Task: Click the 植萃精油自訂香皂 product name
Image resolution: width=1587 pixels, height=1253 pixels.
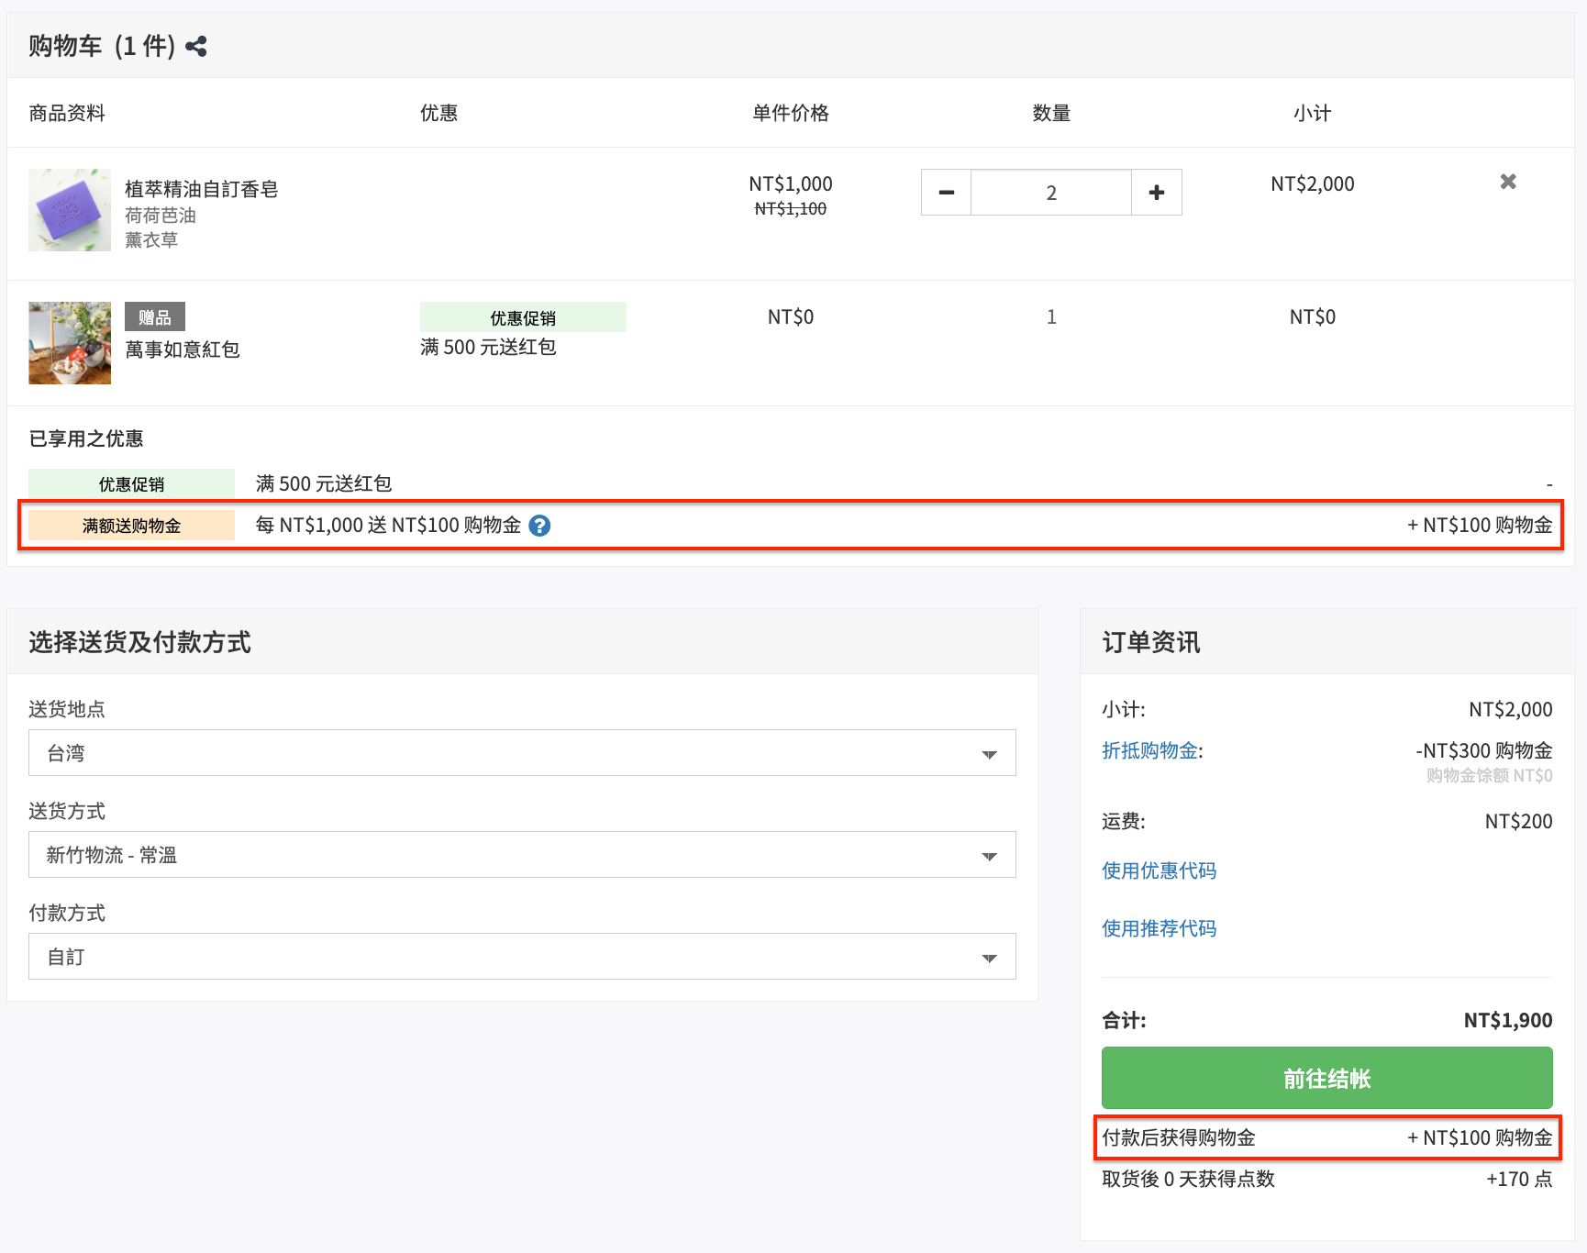Action: 202,189
